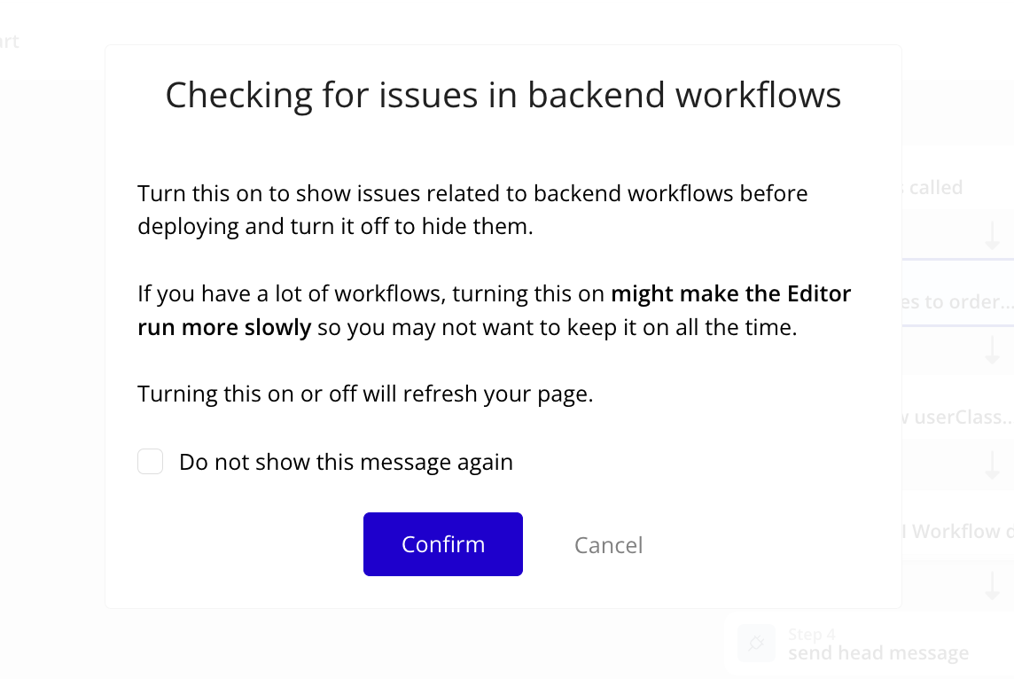This screenshot has height=679, width=1014.
Task: Click the 'Do not show this message again' label
Action: pos(346,463)
